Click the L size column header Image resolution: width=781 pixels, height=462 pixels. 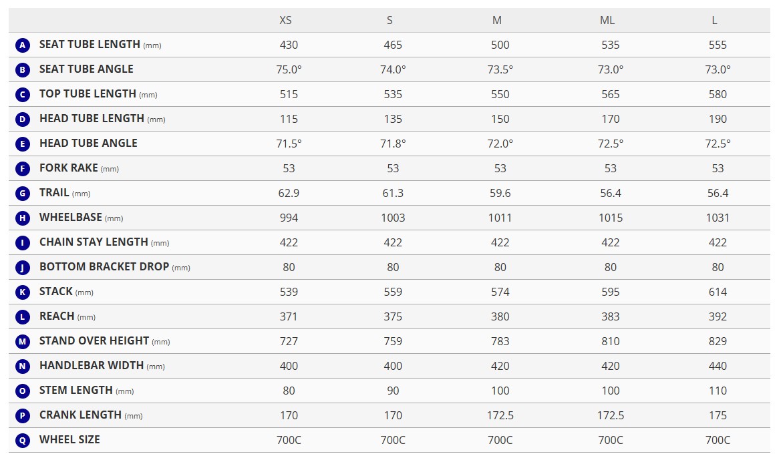[714, 20]
